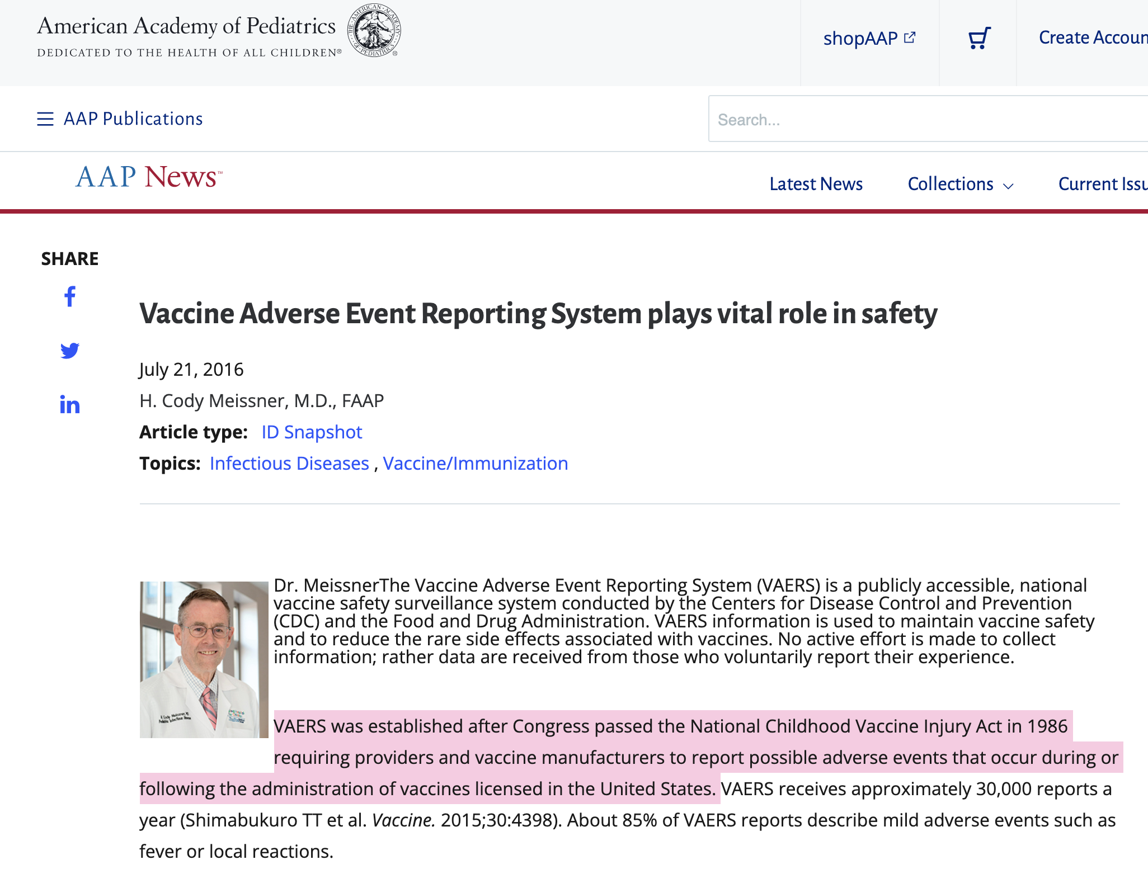Click the AAP Publications hamburger menu icon
1148x888 pixels.
click(x=45, y=119)
